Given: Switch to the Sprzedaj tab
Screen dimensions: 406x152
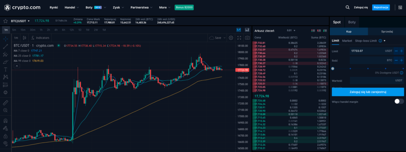Looking at the screenshot, I should pyautogui.click(x=387, y=32).
